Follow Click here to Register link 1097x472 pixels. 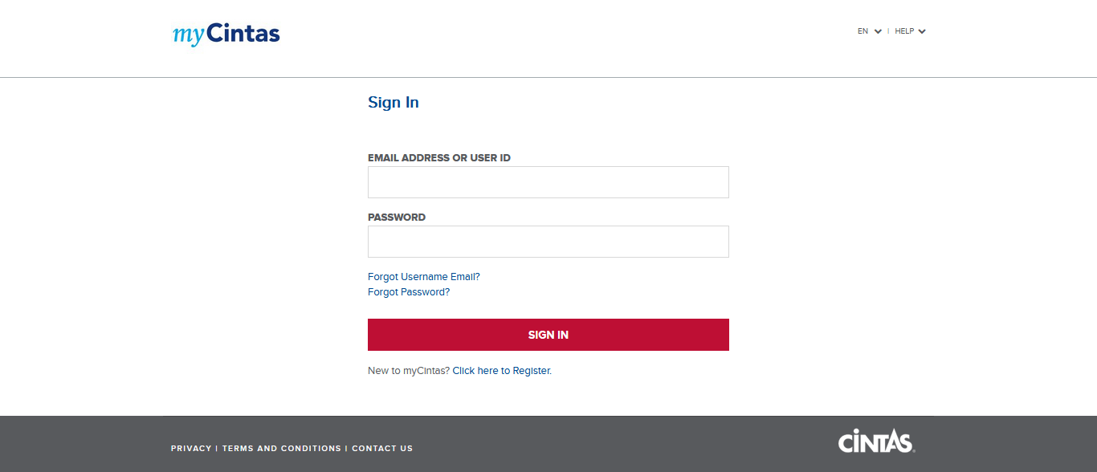pyautogui.click(x=502, y=371)
